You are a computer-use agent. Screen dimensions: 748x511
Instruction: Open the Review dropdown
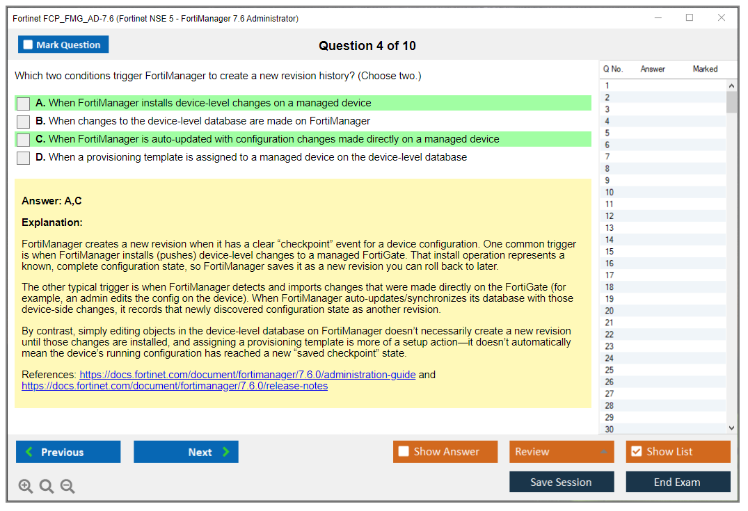pyautogui.click(x=562, y=451)
